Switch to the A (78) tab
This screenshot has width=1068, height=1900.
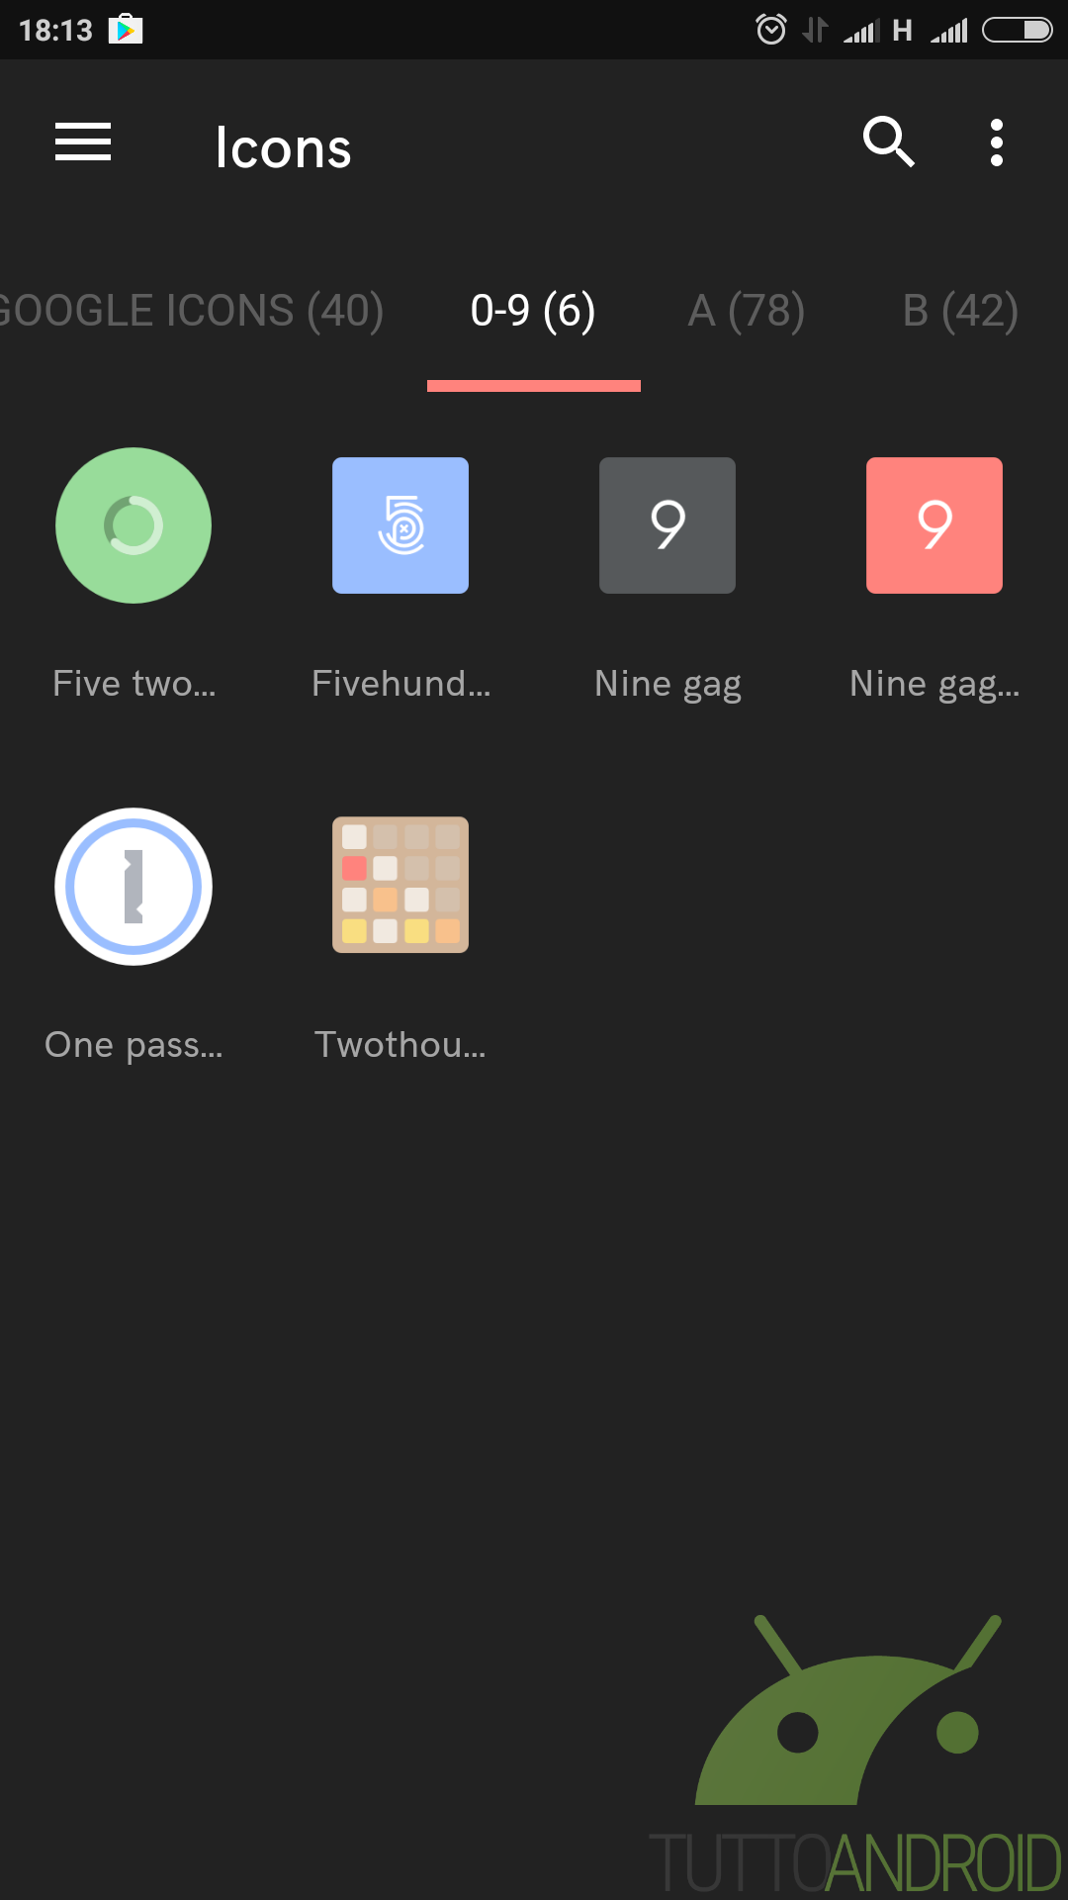point(747,311)
